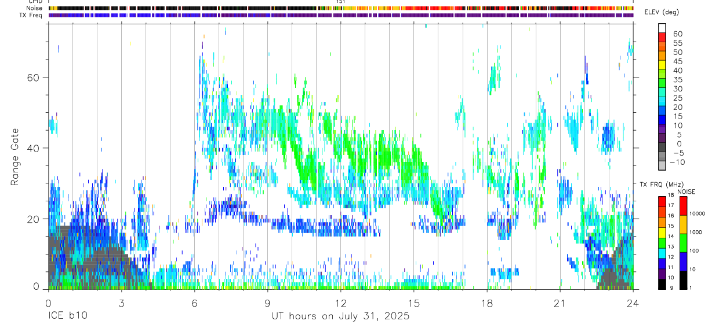This screenshot has height=328, width=712.
Task: Click the '60' tick label on the ELEV color bar
Action: pyautogui.click(x=677, y=34)
